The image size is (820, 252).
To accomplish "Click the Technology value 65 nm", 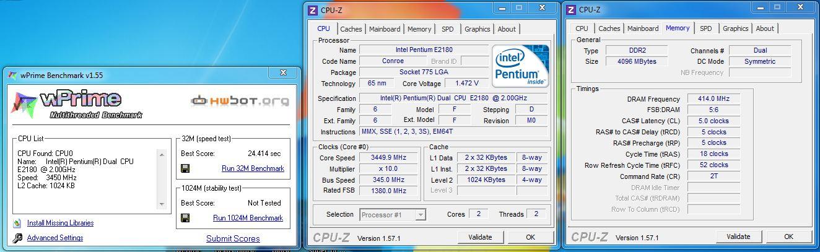I will (x=377, y=83).
